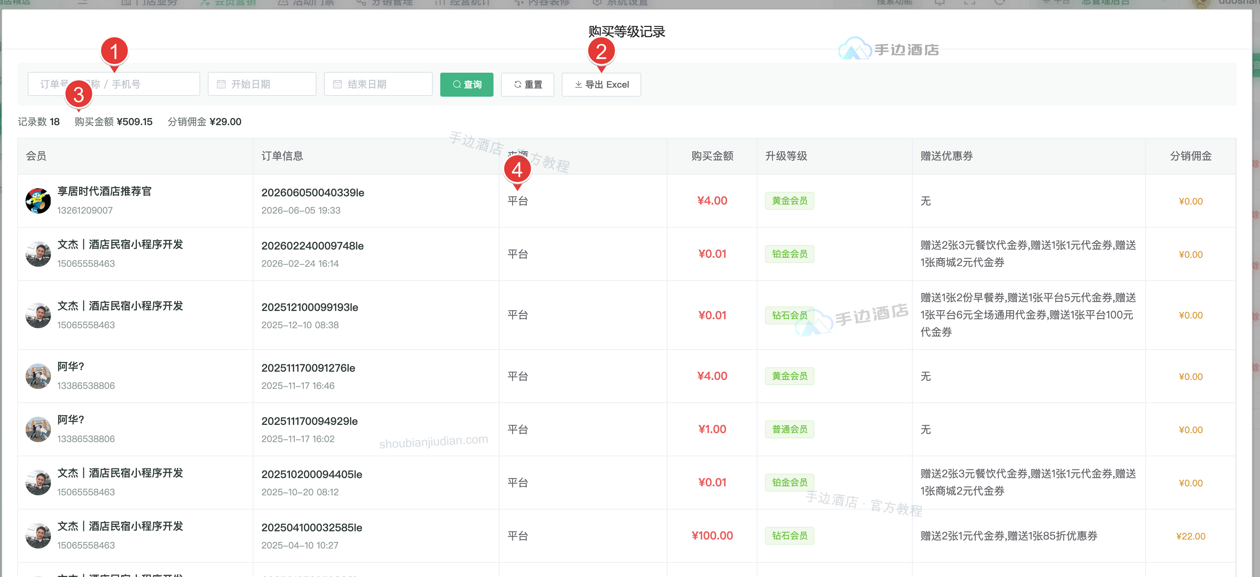Click the coupon text starting 赠送1张2份早餐券
Viewport: 1260px width, 577px height.
coord(1028,315)
